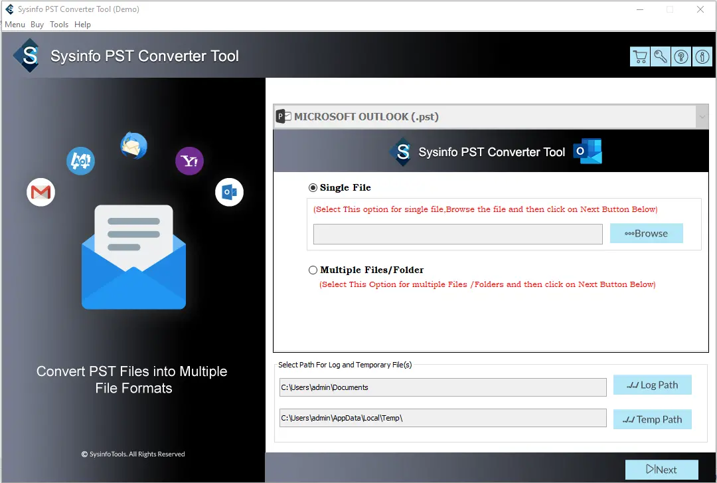Open the Tools menu
The width and height of the screenshot is (717, 483).
[x=59, y=25]
